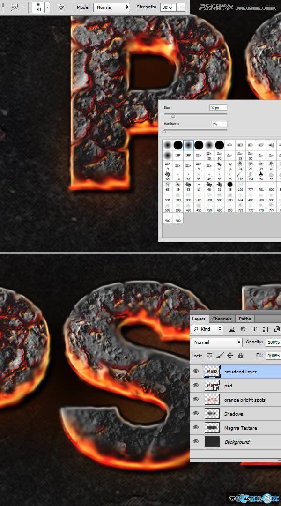
Task: Select the Magma Texture layer
Action: [x=240, y=428]
